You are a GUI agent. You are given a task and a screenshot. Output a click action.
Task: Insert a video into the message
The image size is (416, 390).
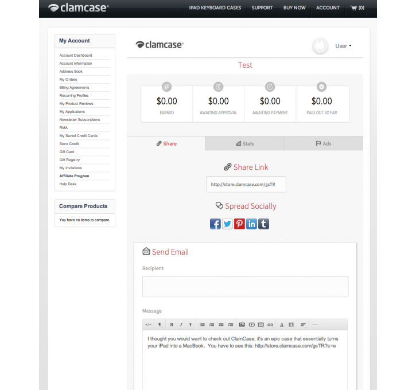click(x=251, y=325)
